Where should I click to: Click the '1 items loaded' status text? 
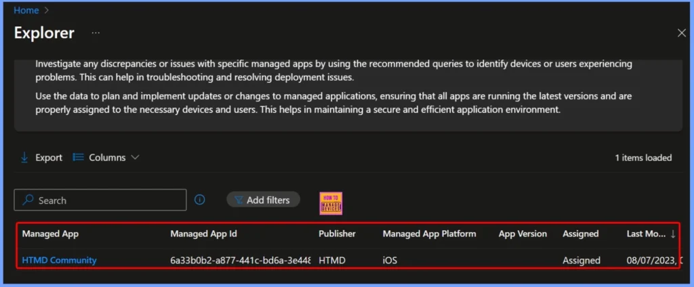(644, 158)
